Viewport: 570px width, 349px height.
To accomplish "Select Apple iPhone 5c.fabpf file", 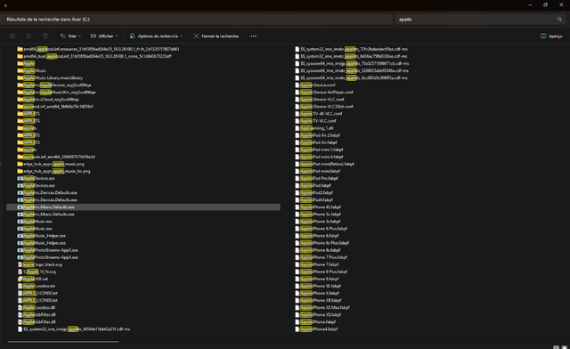I will pyautogui.click(x=318, y=215).
